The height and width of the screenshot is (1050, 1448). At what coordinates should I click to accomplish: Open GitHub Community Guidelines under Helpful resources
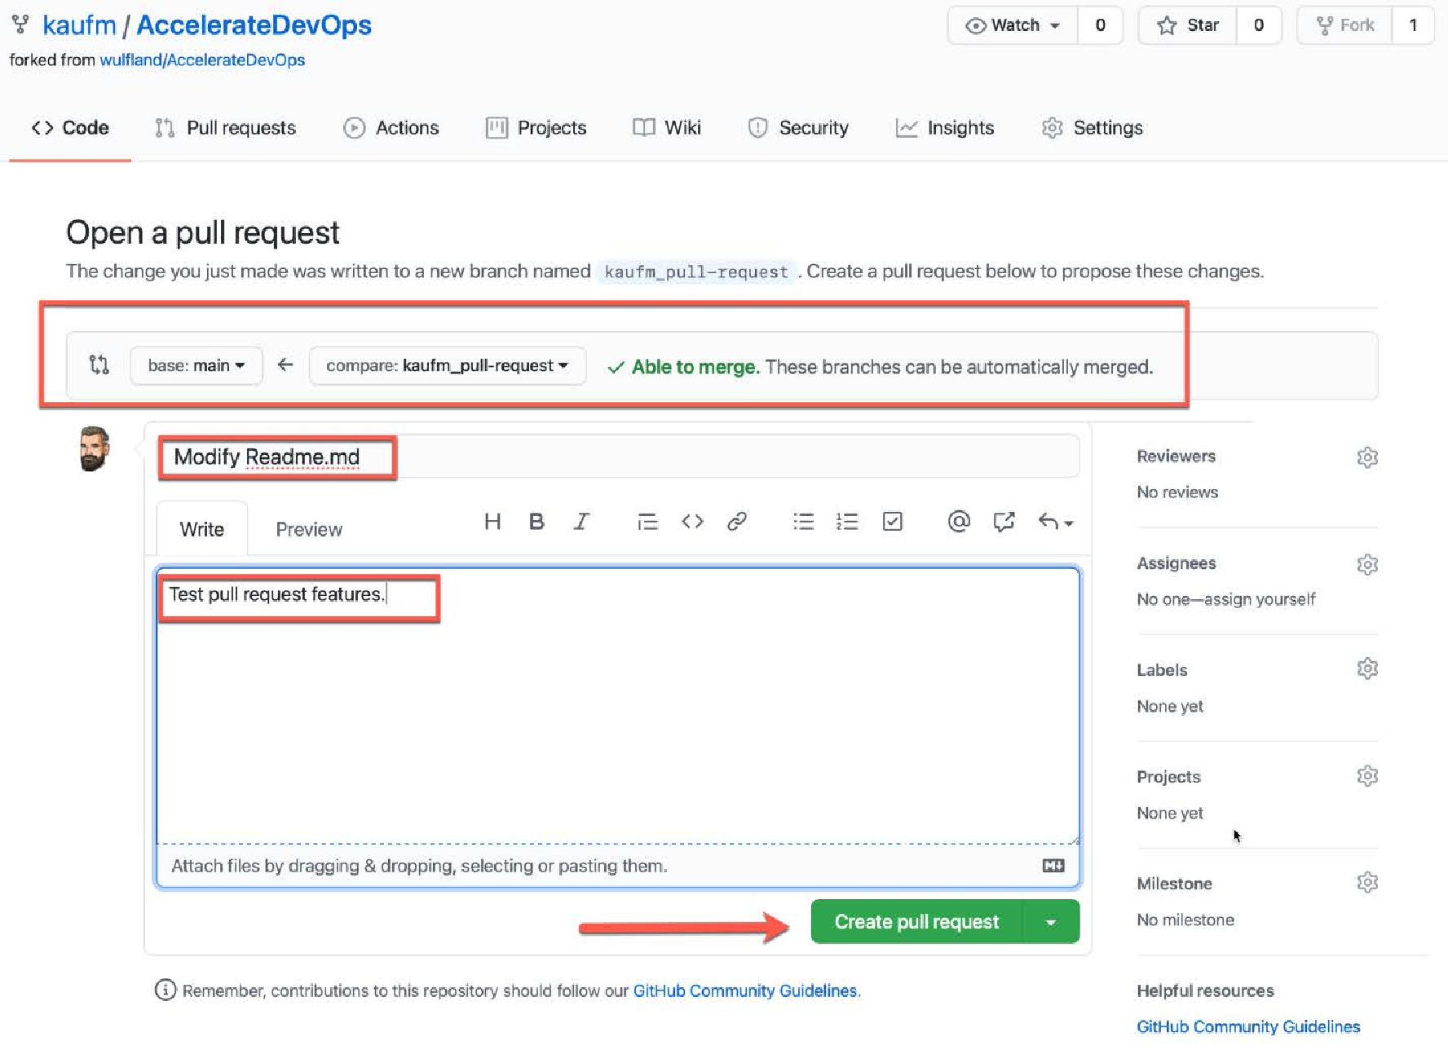pyautogui.click(x=1248, y=1027)
